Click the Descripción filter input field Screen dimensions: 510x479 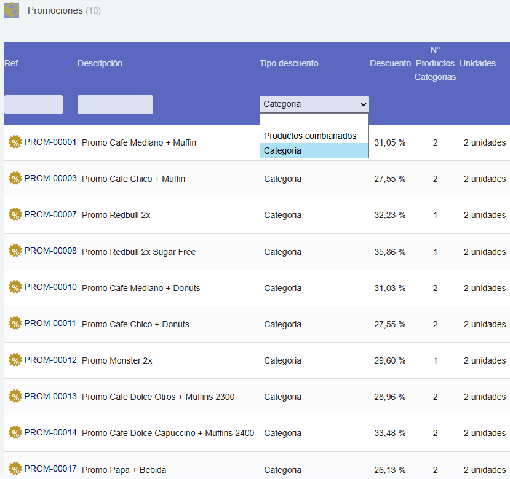tap(115, 104)
